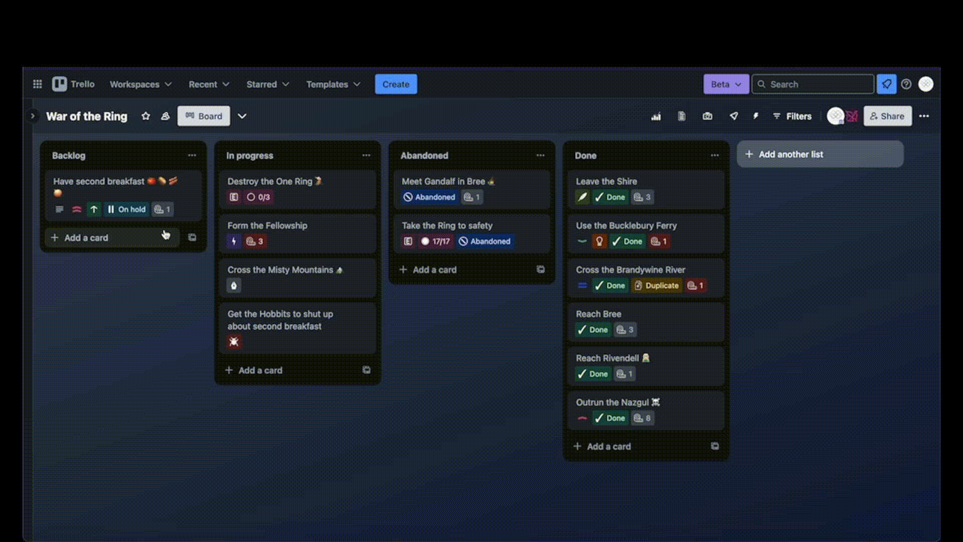The image size is (963, 542).
Task: Open the In progress list actions menu
Action: pos(366,156)
